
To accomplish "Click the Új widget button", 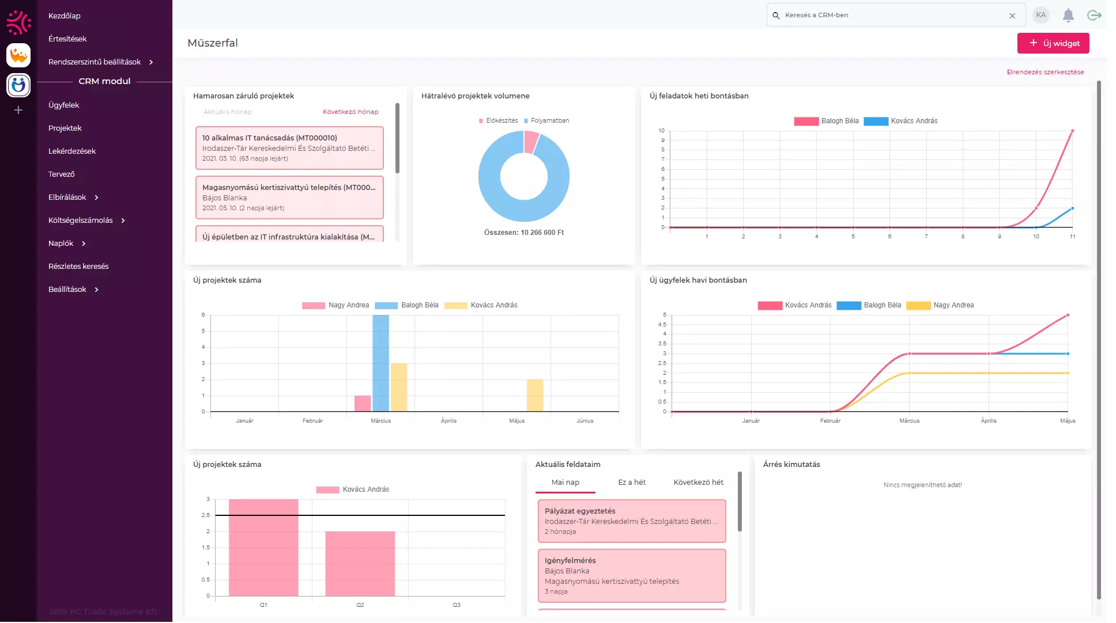I will point(1053,43).
